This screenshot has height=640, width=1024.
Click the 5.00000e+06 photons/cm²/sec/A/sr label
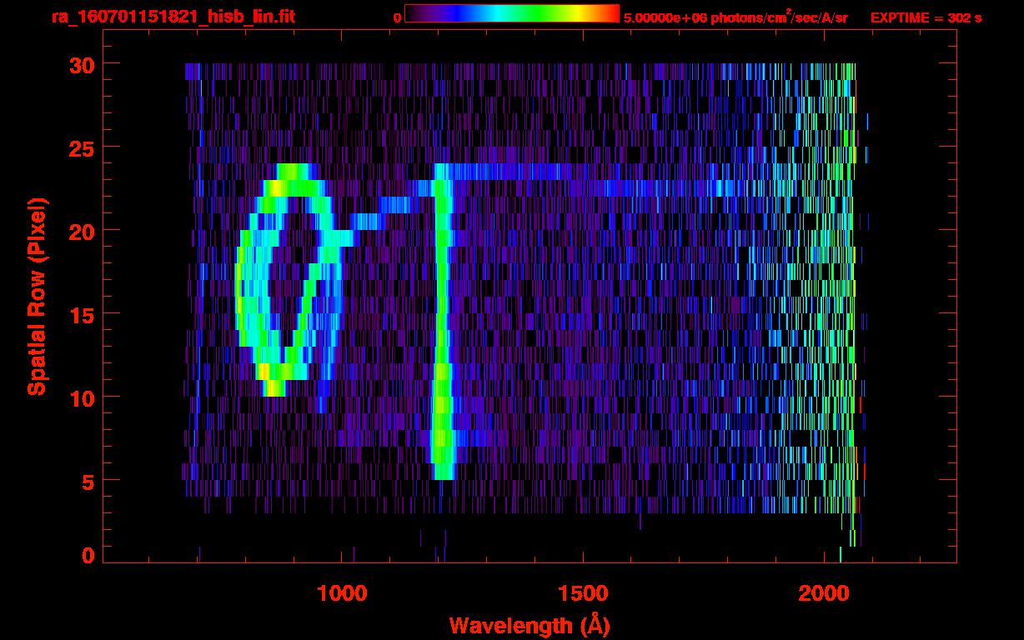[x=735, y=17]
